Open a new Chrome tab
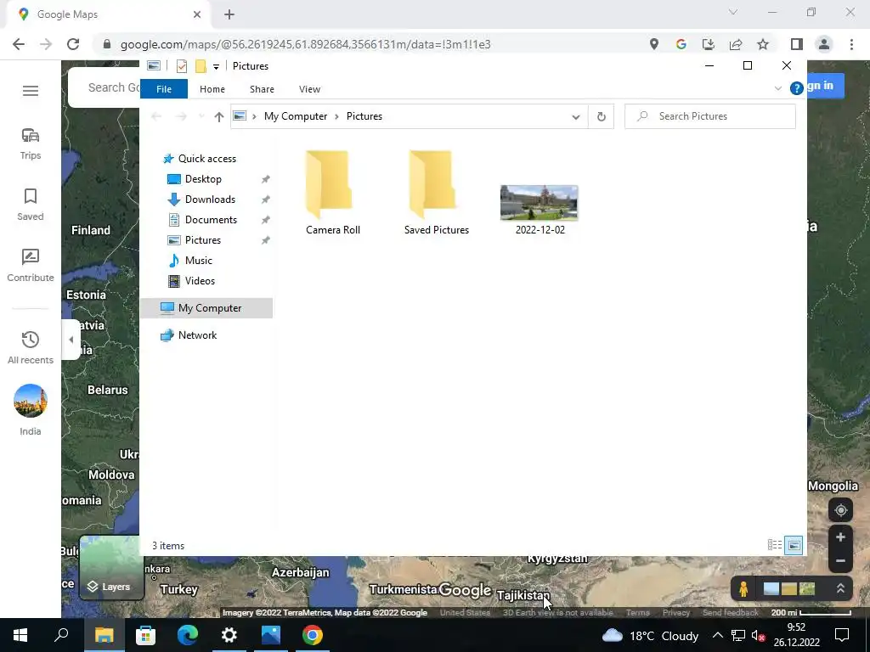The image size is (870, 652). (x=229, y=14)
